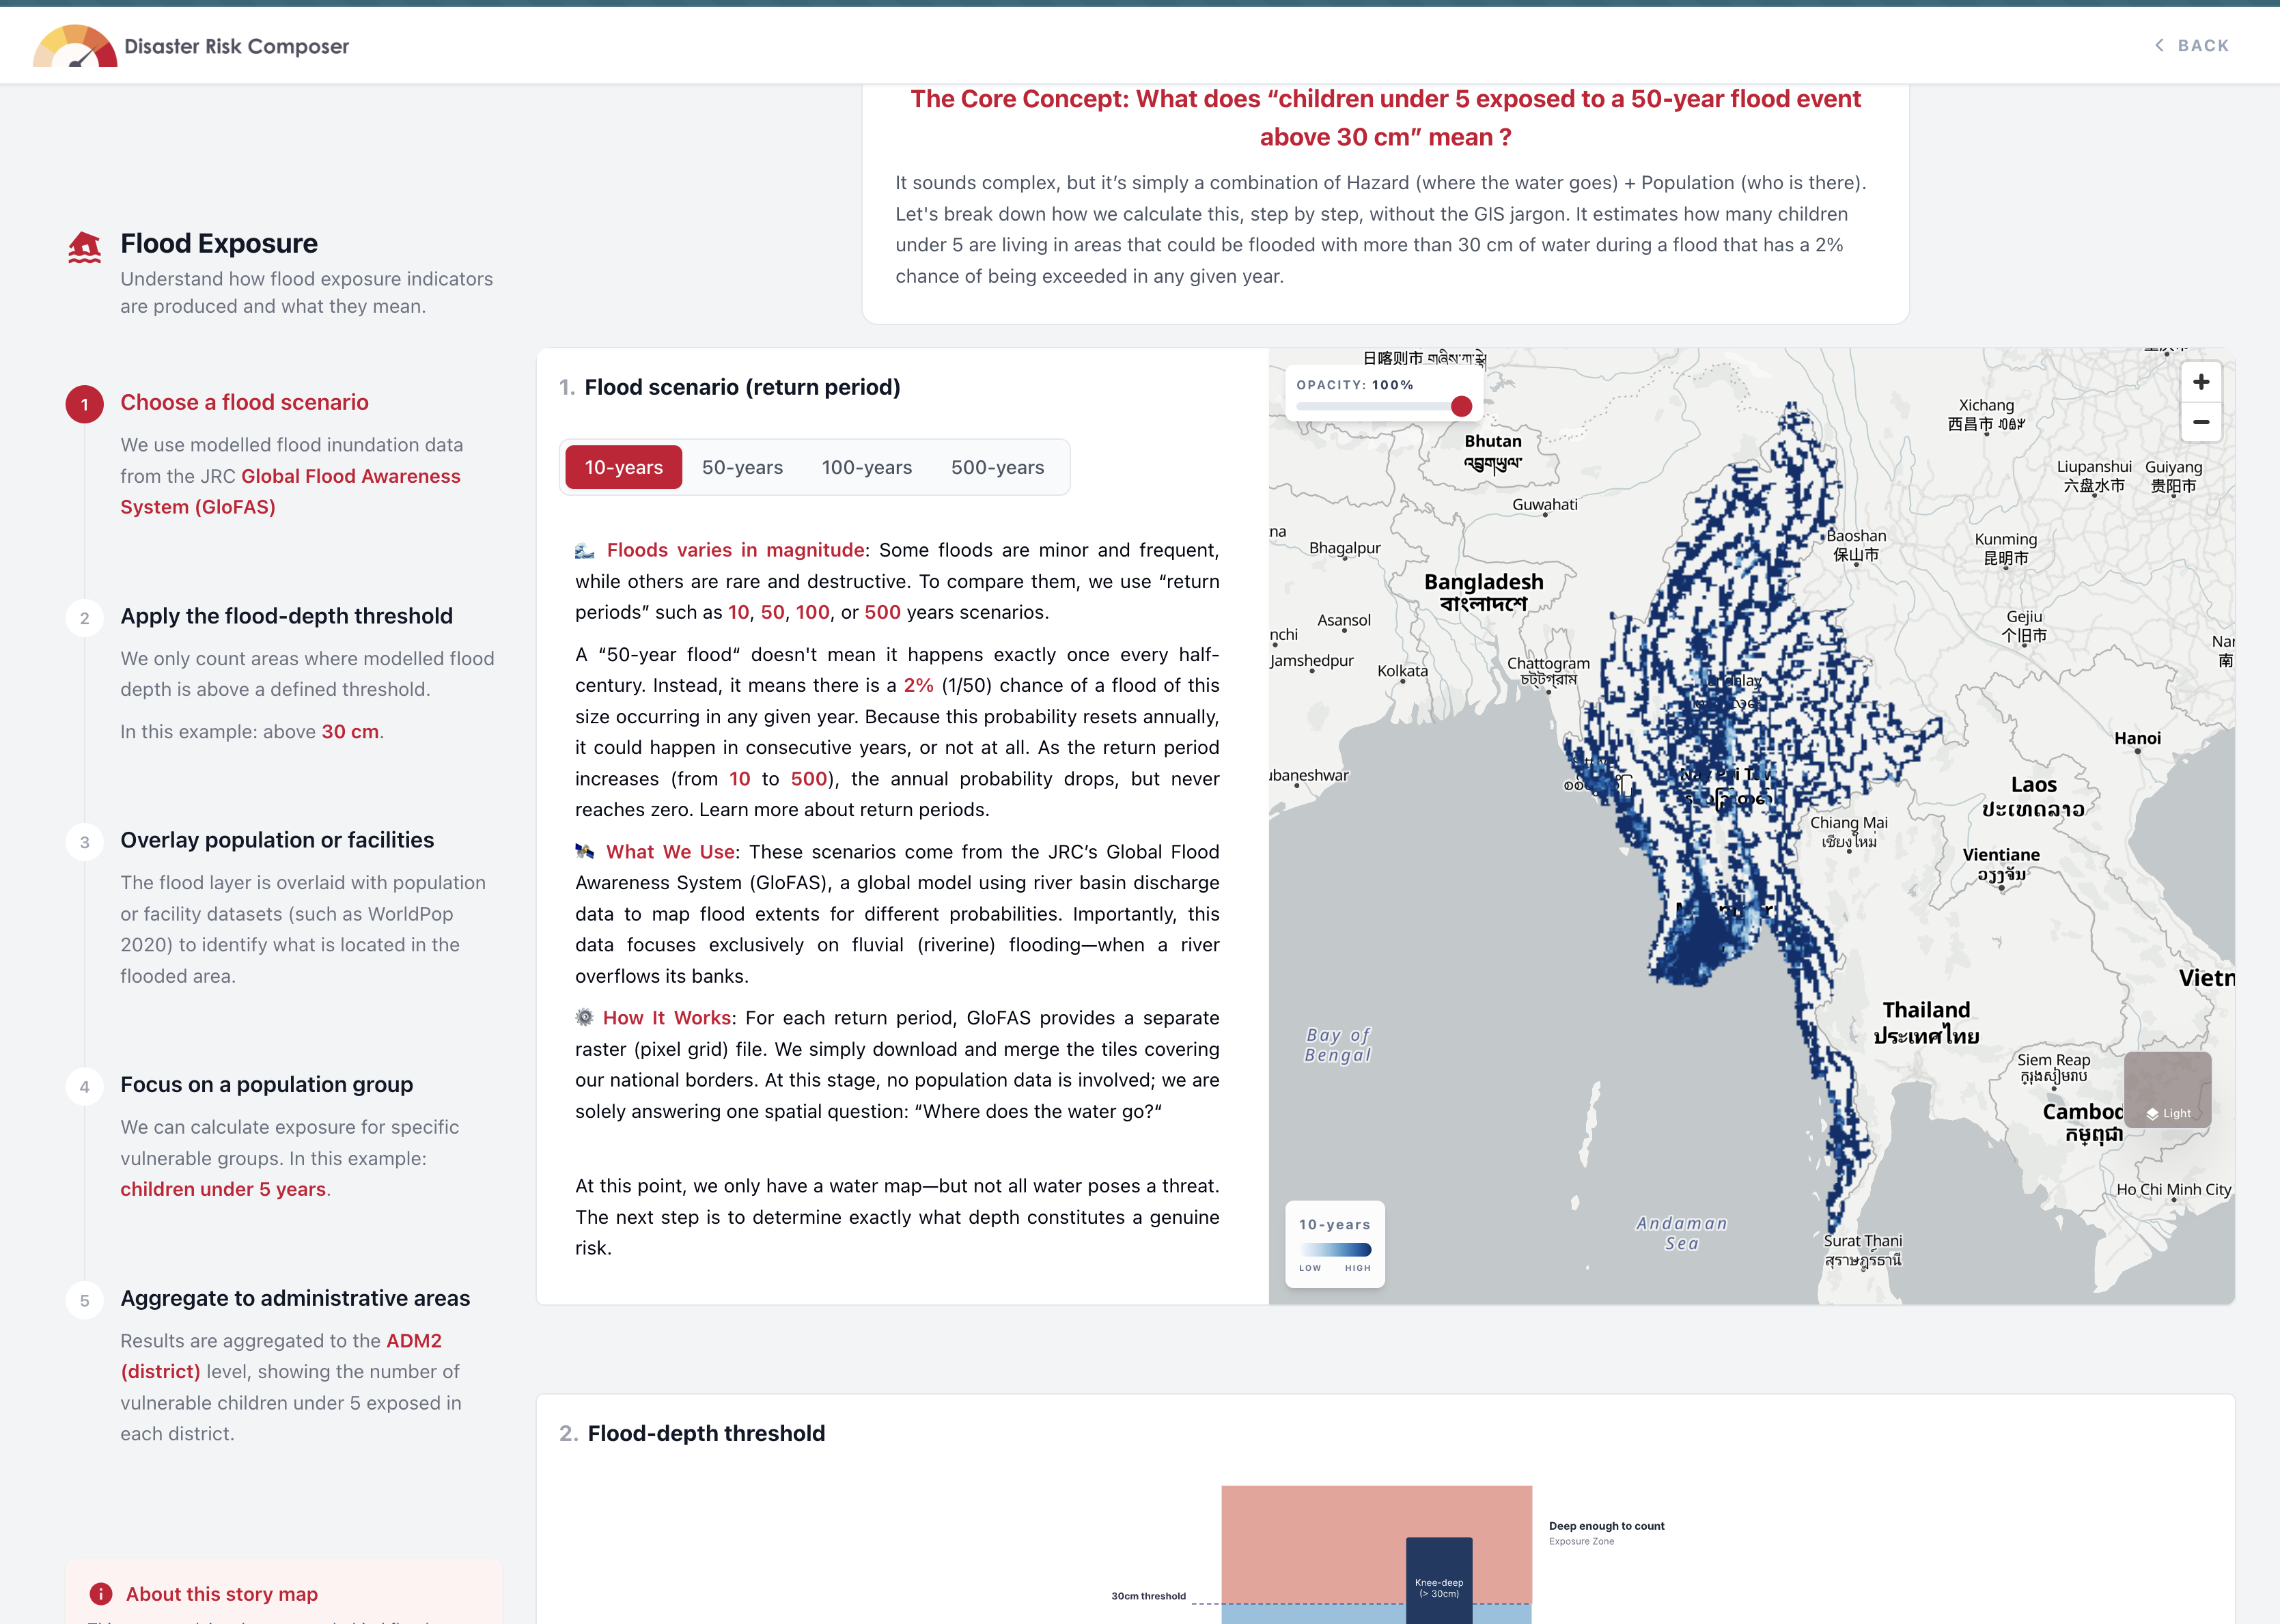Click '2. Flood-depth threshold' section heading
This screenshot has height=1624, width=2280.
[692, 1433]
